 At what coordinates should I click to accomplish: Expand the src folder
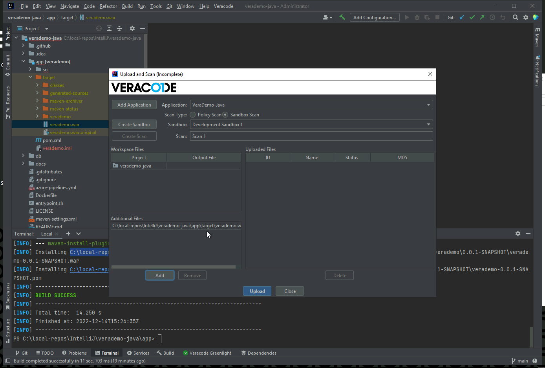30,70
